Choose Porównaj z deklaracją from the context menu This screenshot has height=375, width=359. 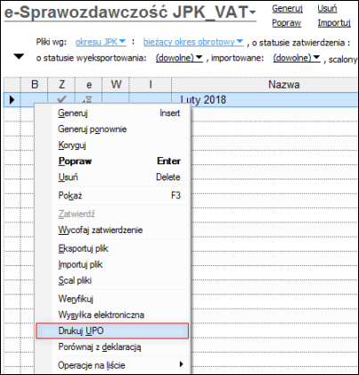tap(112, 347)
